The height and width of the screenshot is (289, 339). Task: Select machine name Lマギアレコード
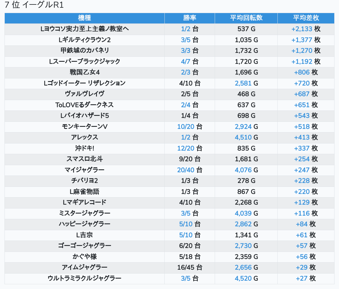[x=84, y=203]
